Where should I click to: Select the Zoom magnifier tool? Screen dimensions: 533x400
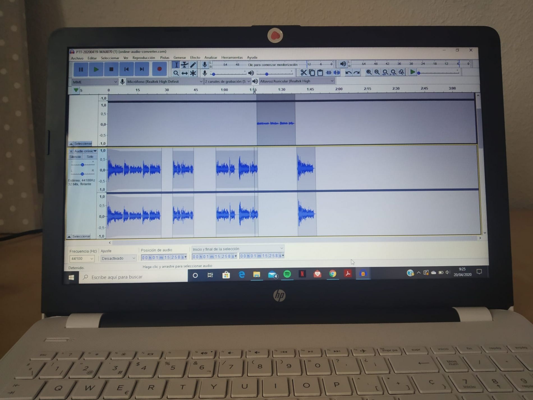[176, 73]
